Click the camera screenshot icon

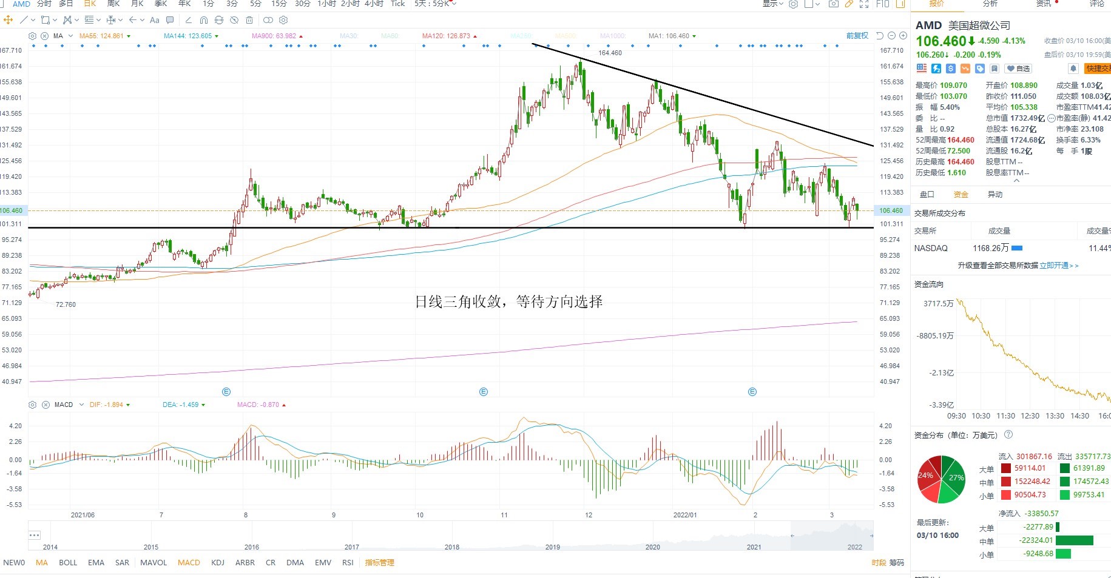click(834, 4)
